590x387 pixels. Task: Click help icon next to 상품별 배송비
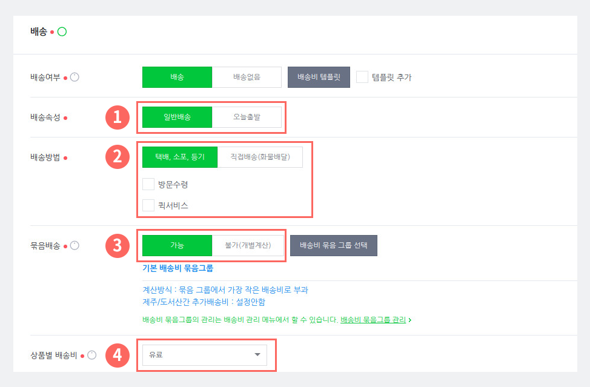92,355
